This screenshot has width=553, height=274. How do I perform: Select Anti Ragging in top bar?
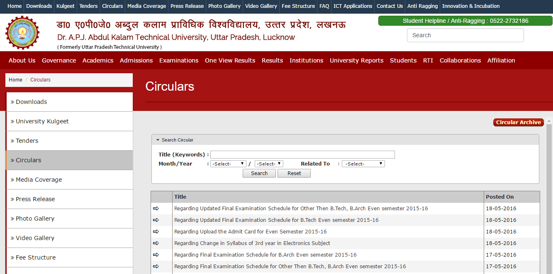click(422, 6)
